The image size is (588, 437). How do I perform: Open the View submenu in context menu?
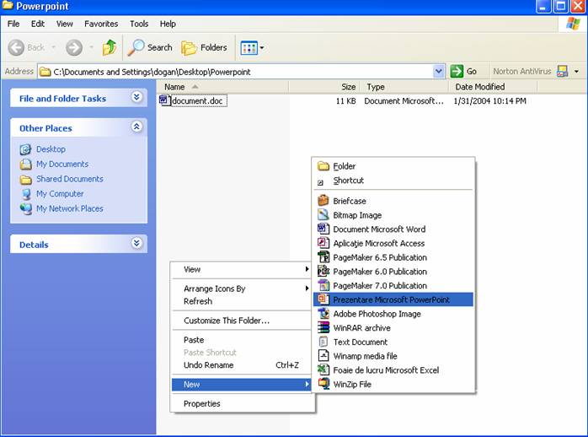[x=242, y=270]
